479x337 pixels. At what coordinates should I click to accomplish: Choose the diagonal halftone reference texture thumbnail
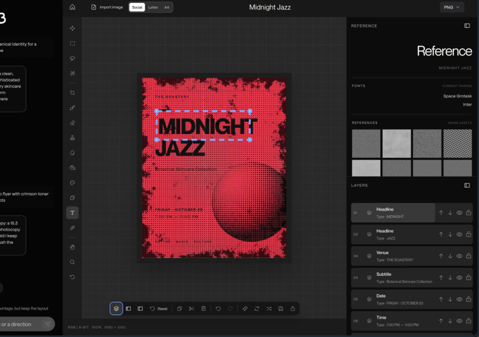458,144
